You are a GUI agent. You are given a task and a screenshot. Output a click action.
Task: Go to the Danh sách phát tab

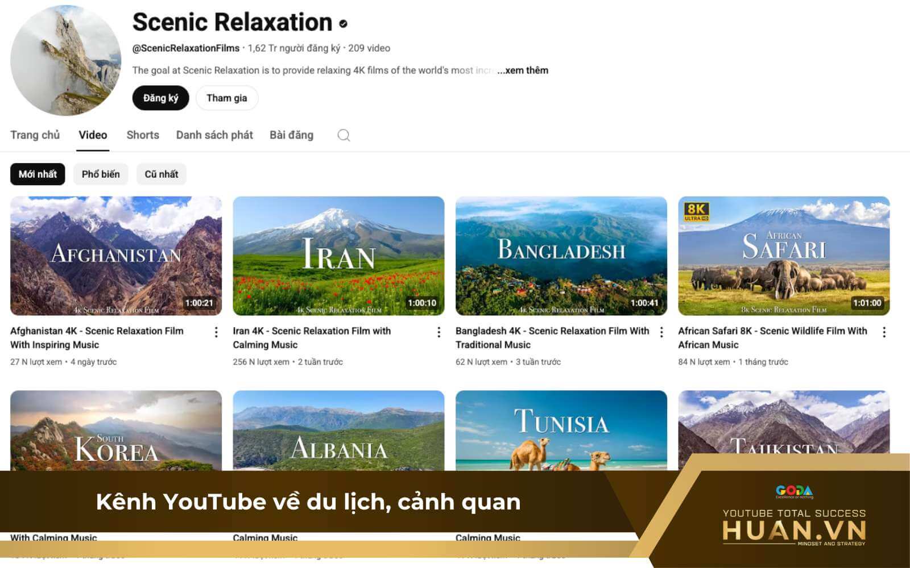click(x=214, y=135)
